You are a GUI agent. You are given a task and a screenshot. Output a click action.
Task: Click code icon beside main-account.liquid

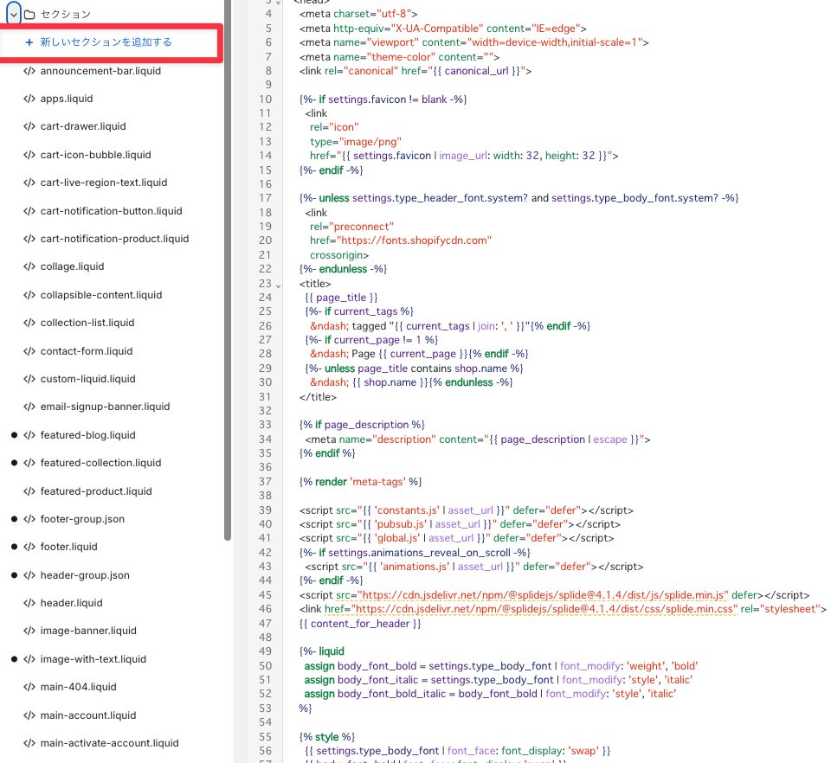pos(29,715)
